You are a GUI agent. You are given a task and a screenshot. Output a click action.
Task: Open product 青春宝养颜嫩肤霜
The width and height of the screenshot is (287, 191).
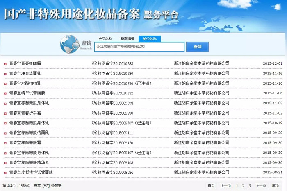[x=25, y=143]
